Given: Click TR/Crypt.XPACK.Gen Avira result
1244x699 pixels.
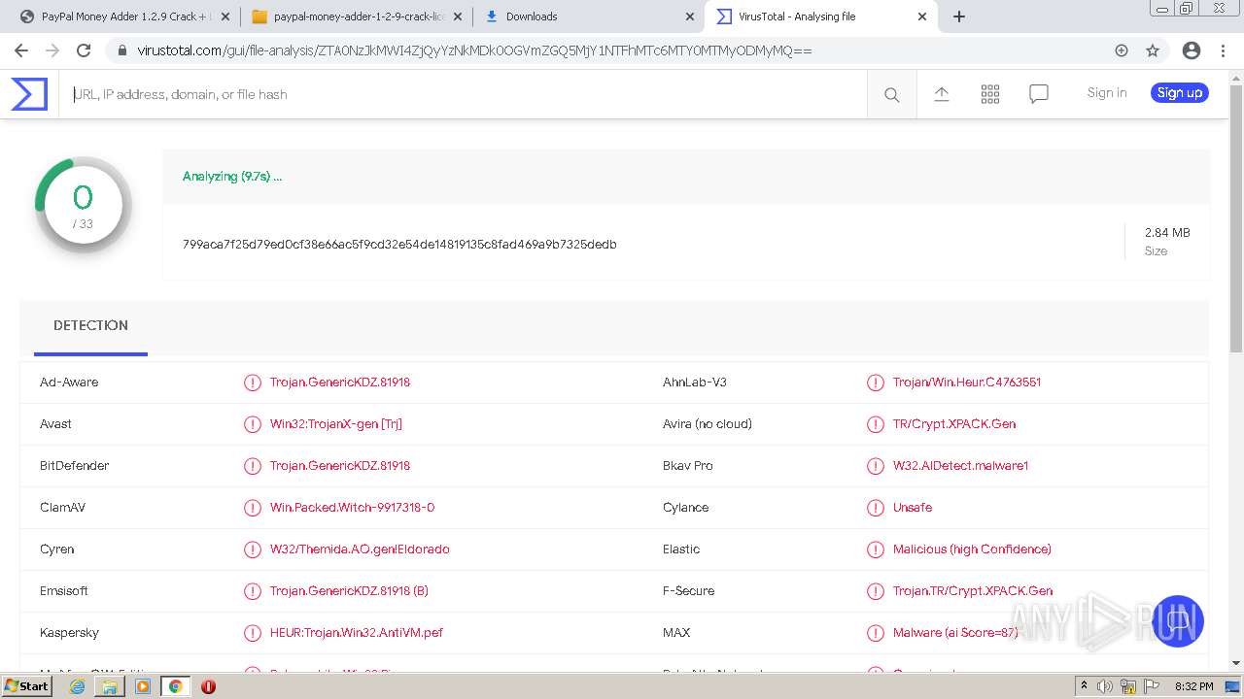Looking at the screenshot, I should [954, 424].
